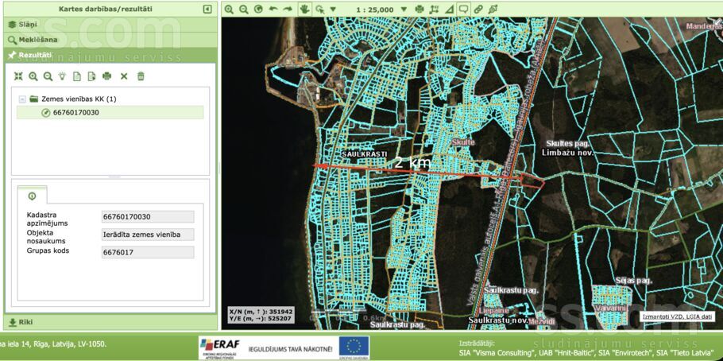Image resolution: width=723 pixels, height=361 pixels.
Task: Open the Slāņi panel section
Action: pos(110,25)
